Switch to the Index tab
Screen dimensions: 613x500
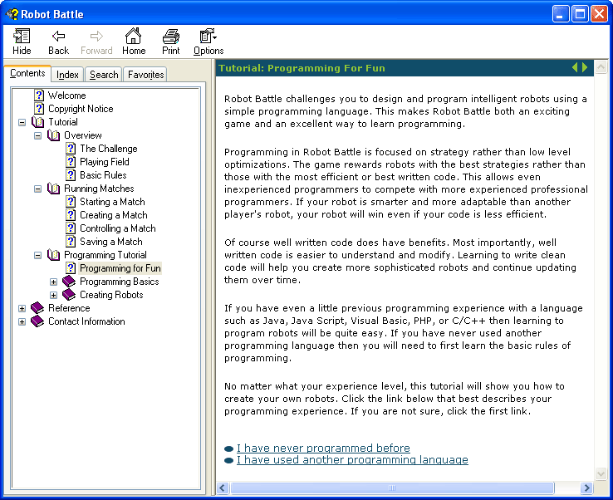pyautogui.click(x=68, y=75)
